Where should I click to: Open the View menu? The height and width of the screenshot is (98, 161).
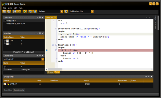click(10, 8)
